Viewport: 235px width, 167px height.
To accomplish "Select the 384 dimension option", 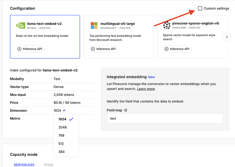I will [x=61, y=152].
